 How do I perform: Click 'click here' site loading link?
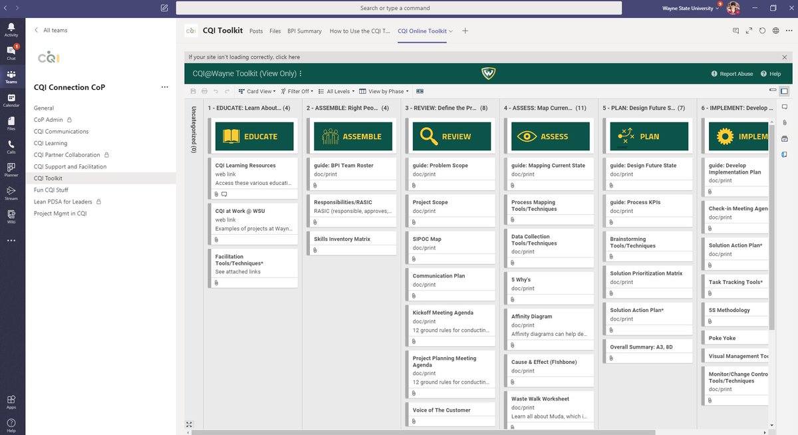(287, 57)
